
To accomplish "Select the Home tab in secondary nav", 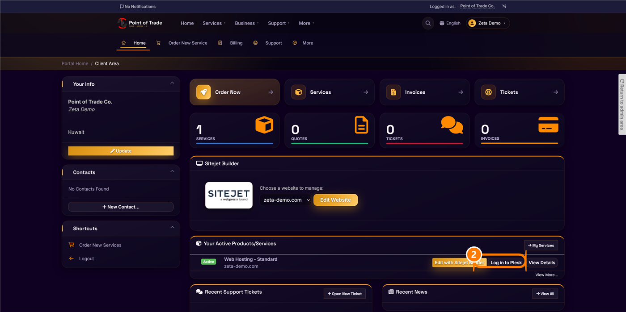I will point(134,43).
